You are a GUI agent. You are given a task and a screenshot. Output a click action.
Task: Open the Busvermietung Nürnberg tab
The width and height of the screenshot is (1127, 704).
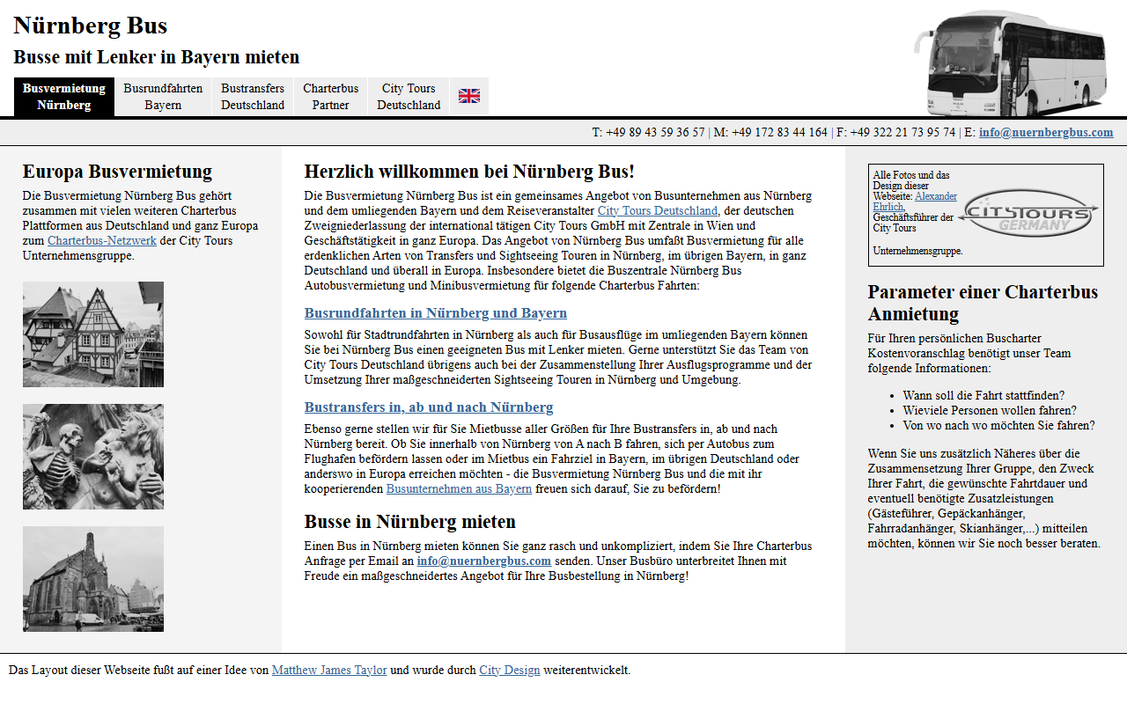coord(64,97)
